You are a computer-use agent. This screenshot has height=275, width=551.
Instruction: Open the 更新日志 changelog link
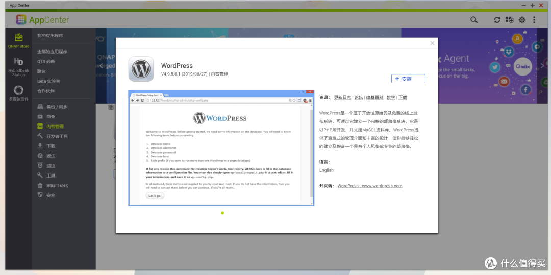[x=342, y=97]
